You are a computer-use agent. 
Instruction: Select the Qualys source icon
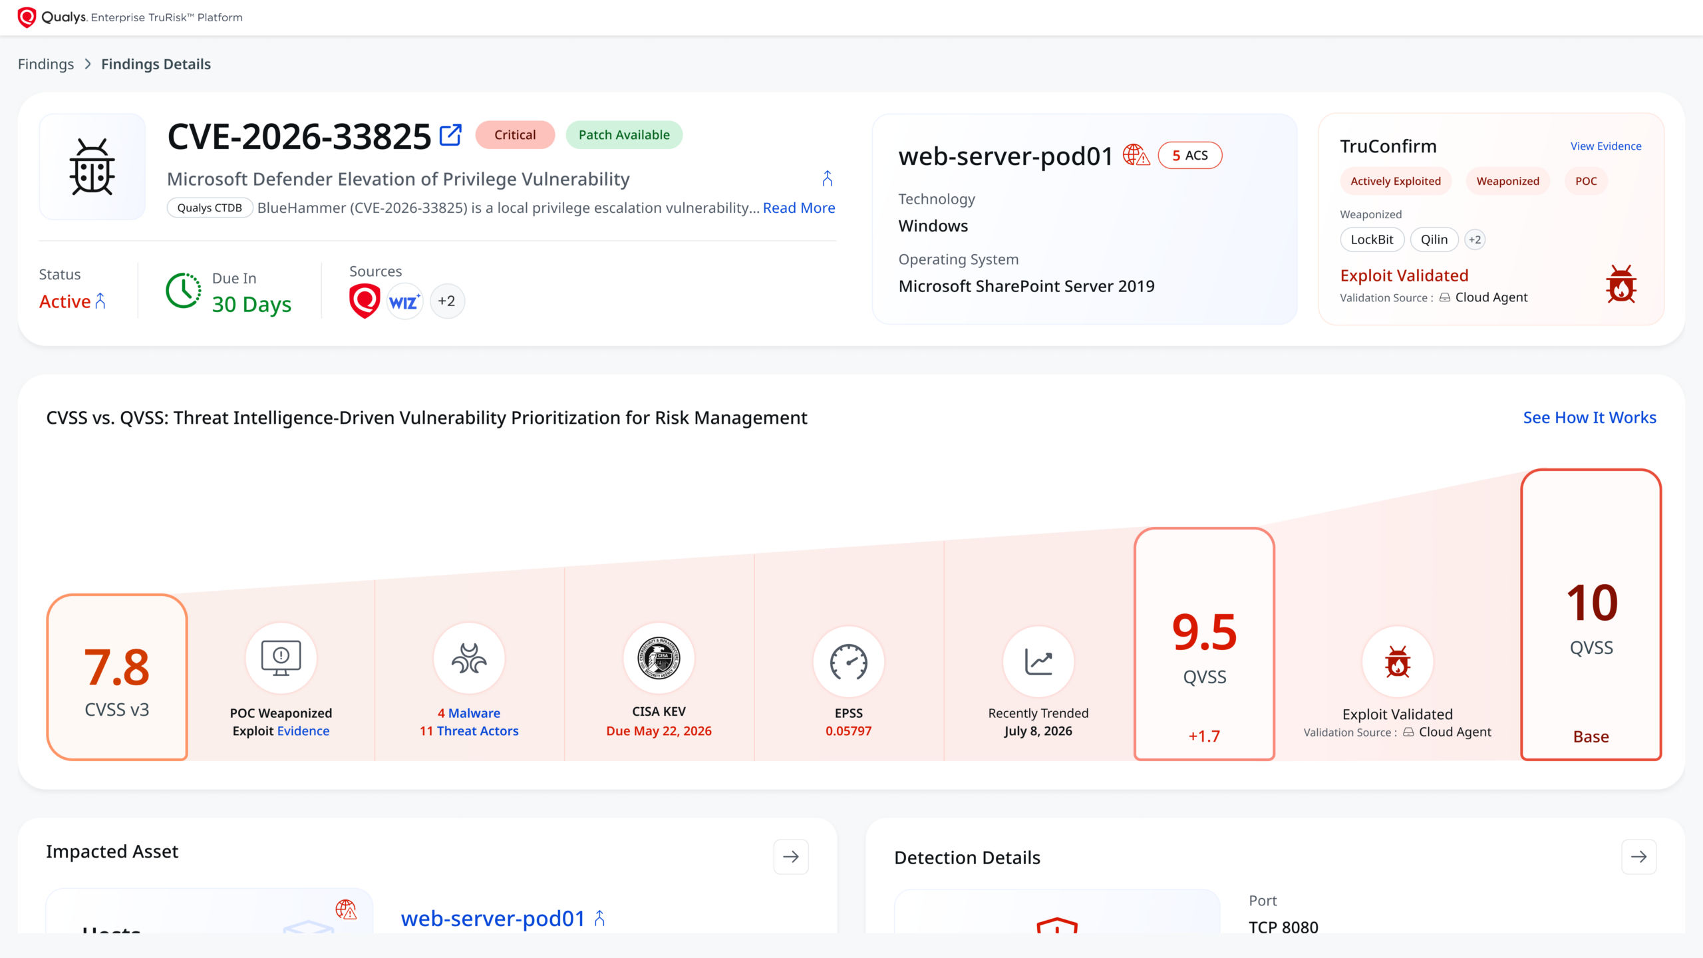(365, 301)
